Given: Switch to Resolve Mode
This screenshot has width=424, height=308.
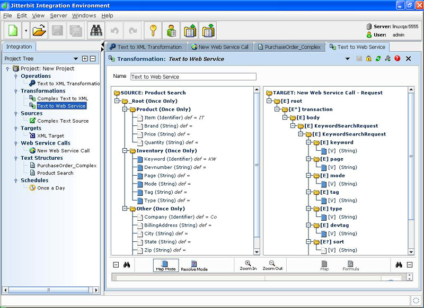Looking at the screenshot, I should pos(194,265).
